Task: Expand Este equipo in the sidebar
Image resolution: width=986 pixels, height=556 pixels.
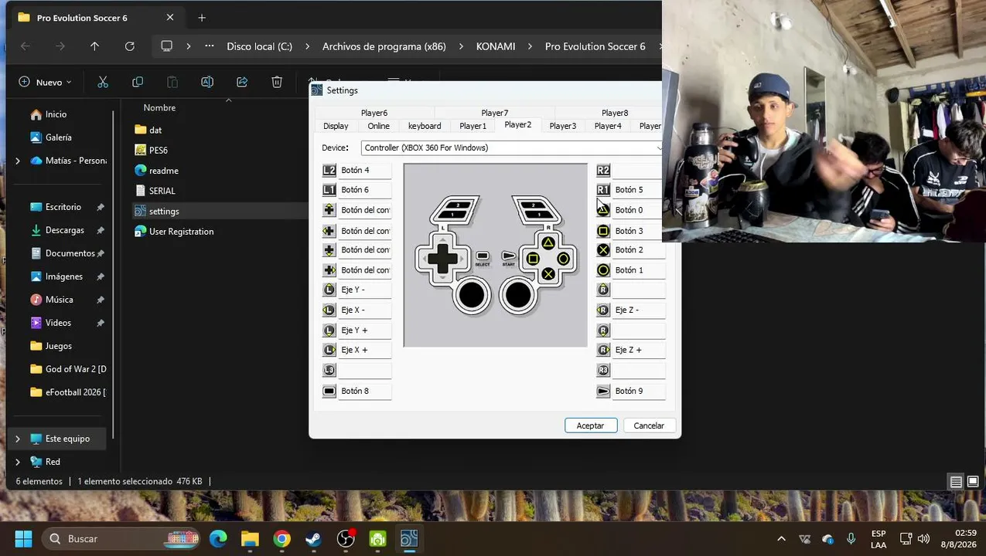Action: (18, 439)
